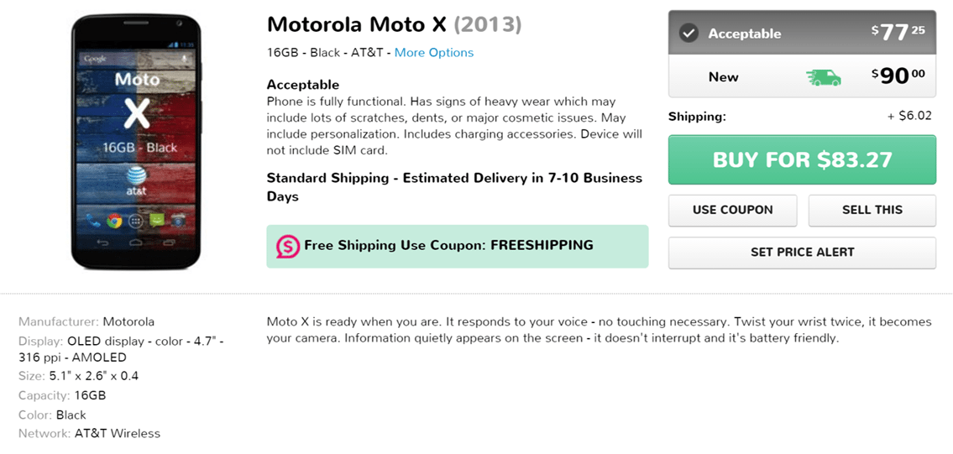Click the Manufacturer Motorola spec value

click(x=128, y=321)
